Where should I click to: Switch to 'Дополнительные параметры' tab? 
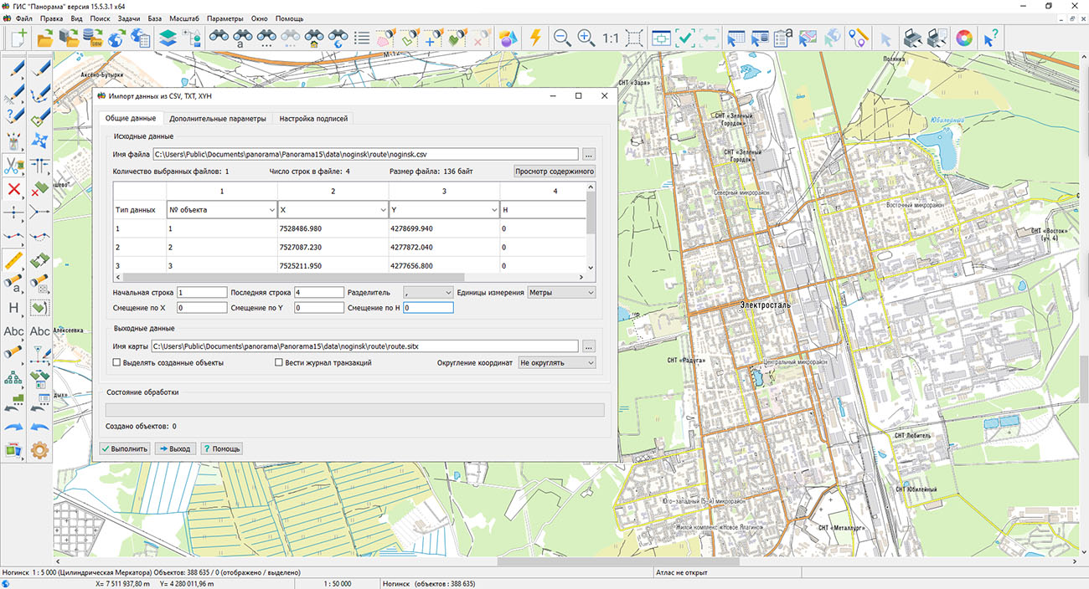pos(217,119)
